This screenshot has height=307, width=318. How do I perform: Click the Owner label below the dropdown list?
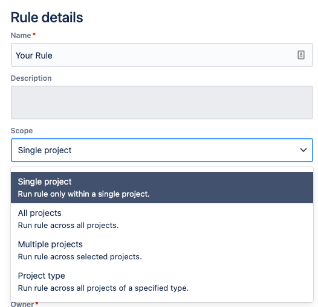(x=22, y=304)
